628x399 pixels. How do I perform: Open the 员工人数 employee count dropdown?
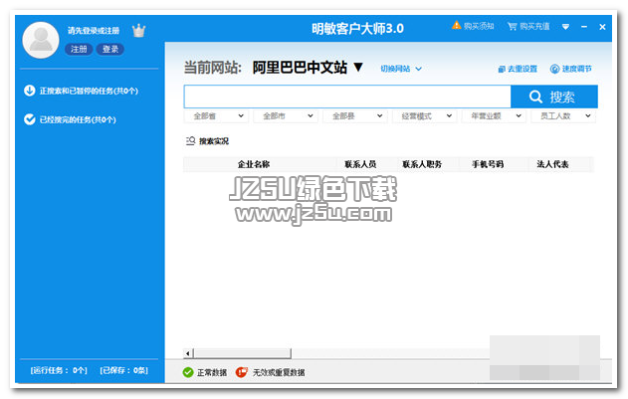562,116
